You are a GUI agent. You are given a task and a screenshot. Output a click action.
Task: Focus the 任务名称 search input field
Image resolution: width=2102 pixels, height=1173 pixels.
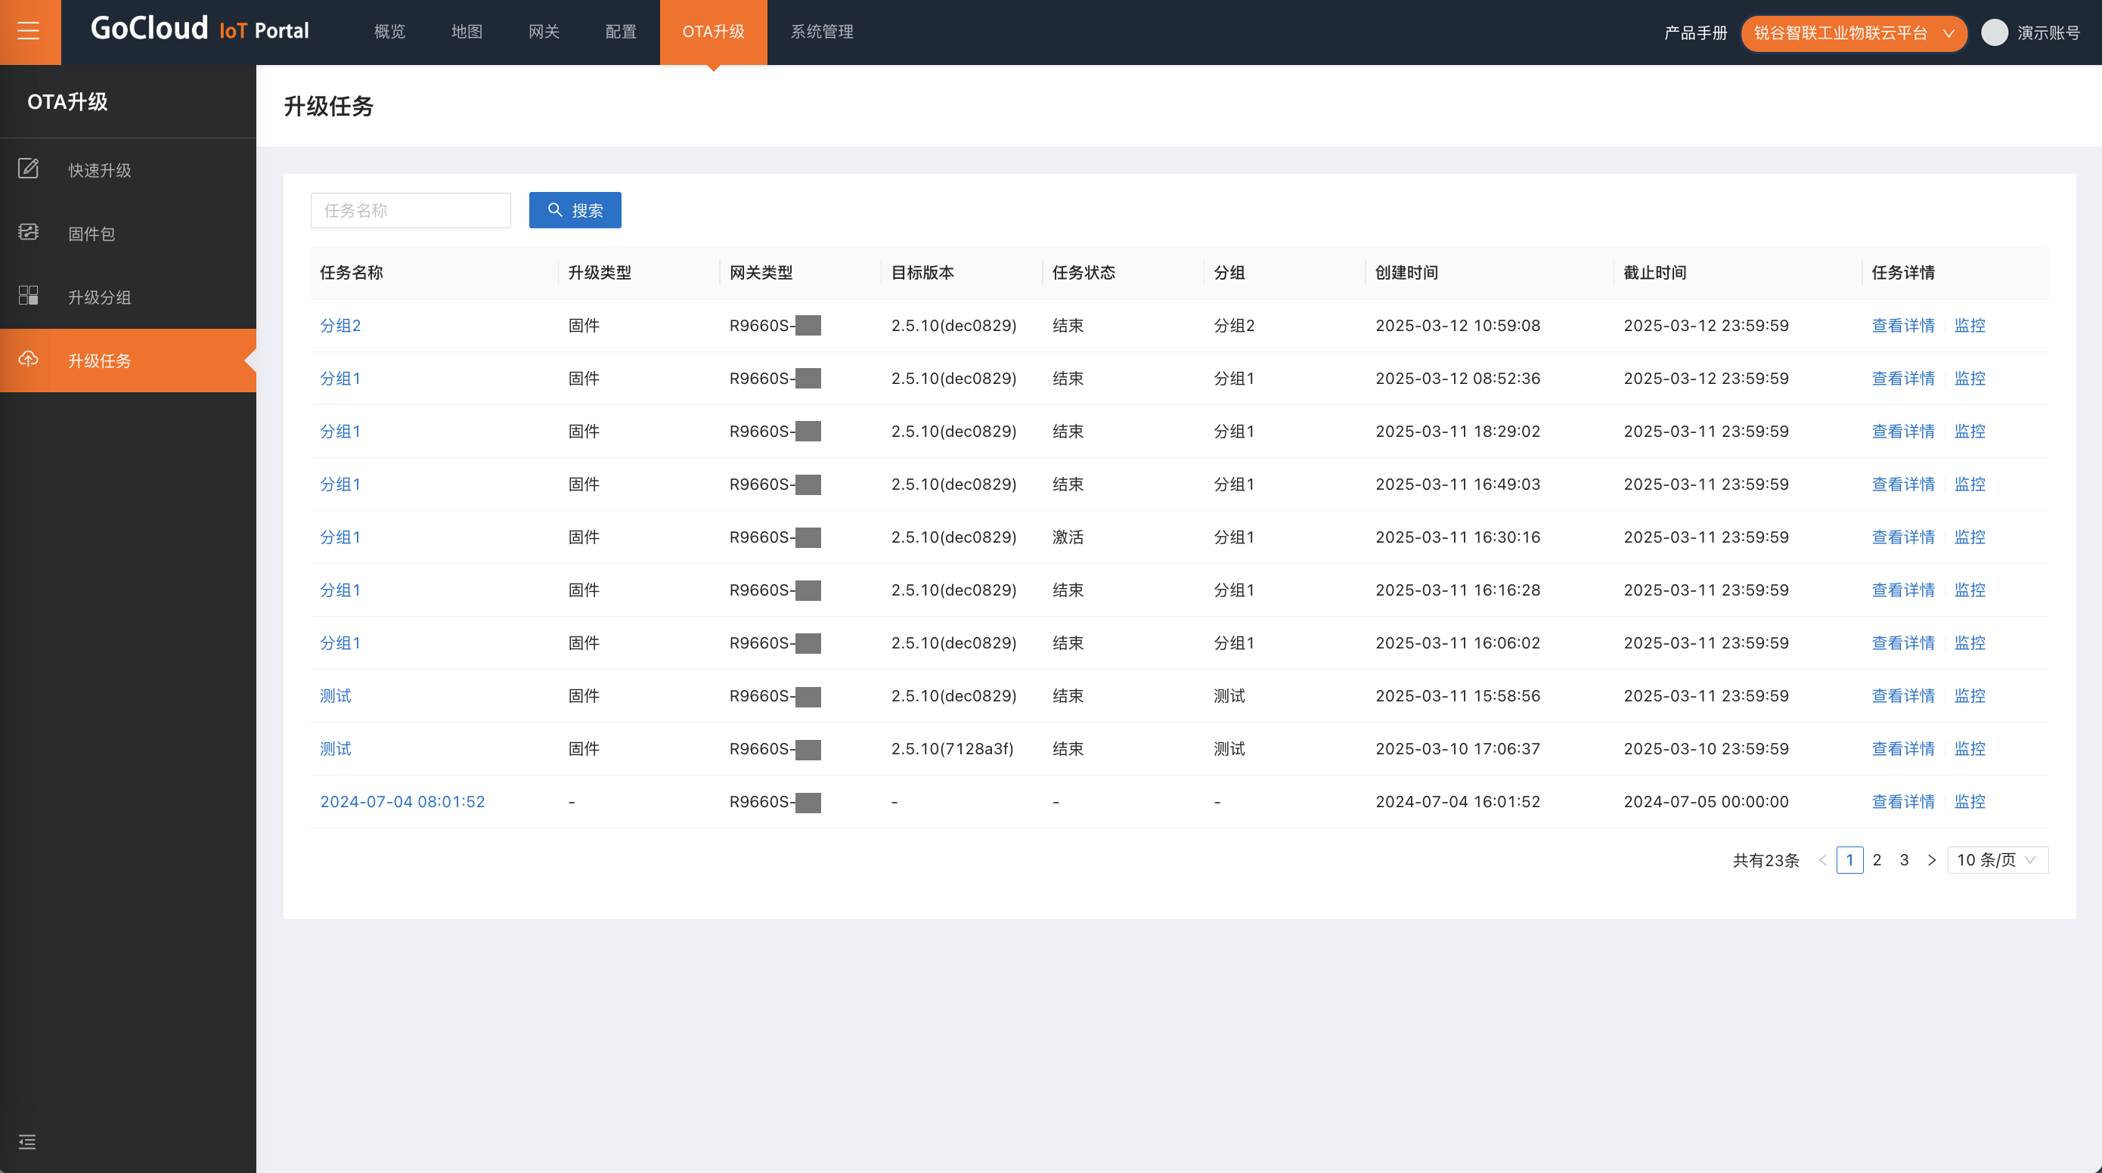click(410, 210)
